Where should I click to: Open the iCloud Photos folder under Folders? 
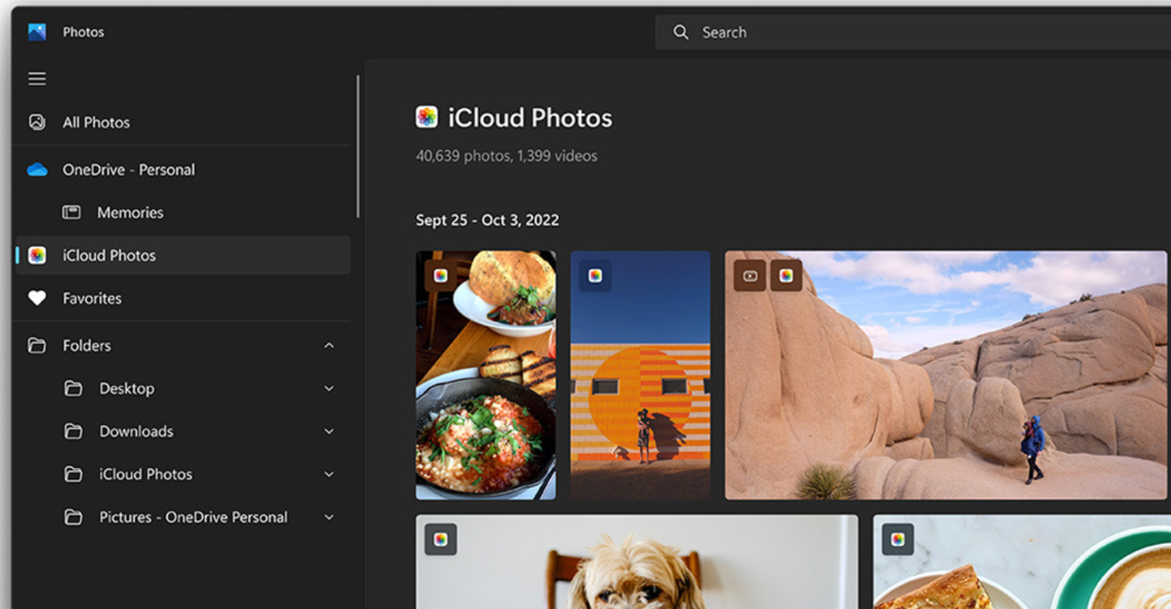point(146,475)
